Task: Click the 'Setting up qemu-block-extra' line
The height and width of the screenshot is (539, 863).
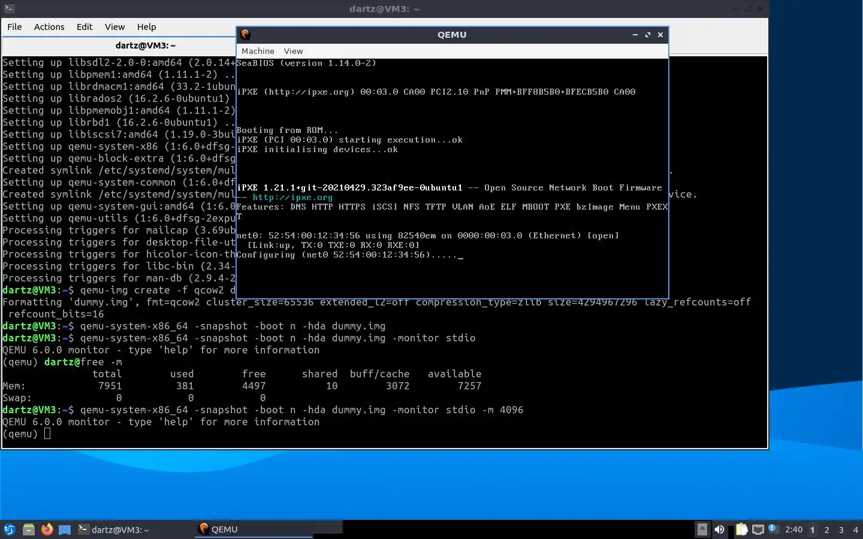Action: click(119, 158)
